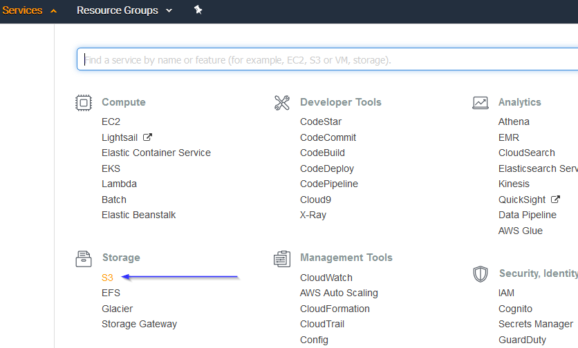The height and width of the screenshot is (348, 578).
Task: Open GuardDuty
Action: click(522, 340)
